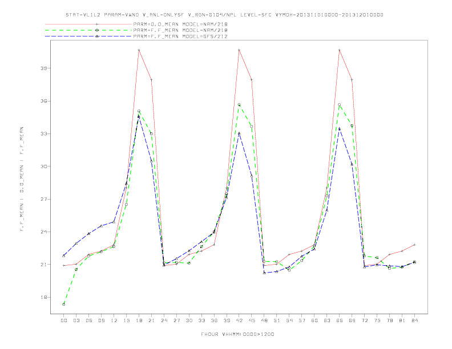Click x-axis forecast hour label 15
The image size is (452, 349).
point(126,320)
